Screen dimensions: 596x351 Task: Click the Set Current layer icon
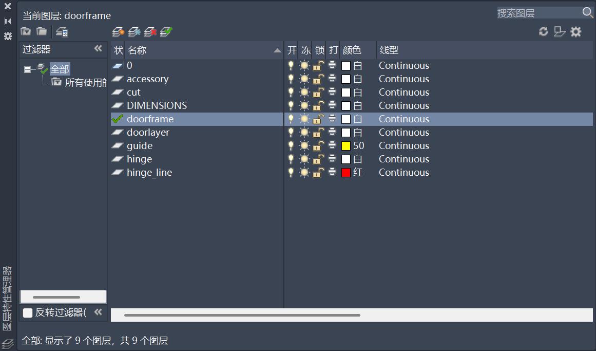tap(166, 32)
